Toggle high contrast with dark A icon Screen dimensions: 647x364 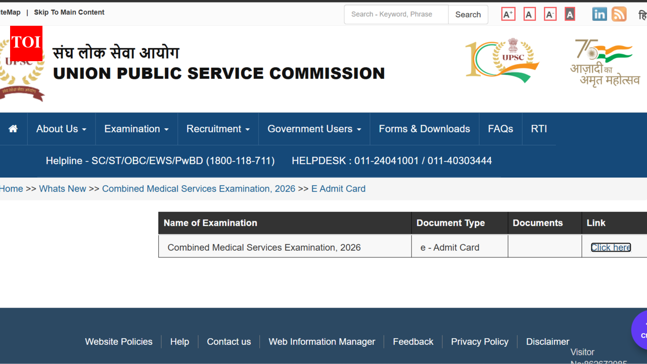click(570, 14)
